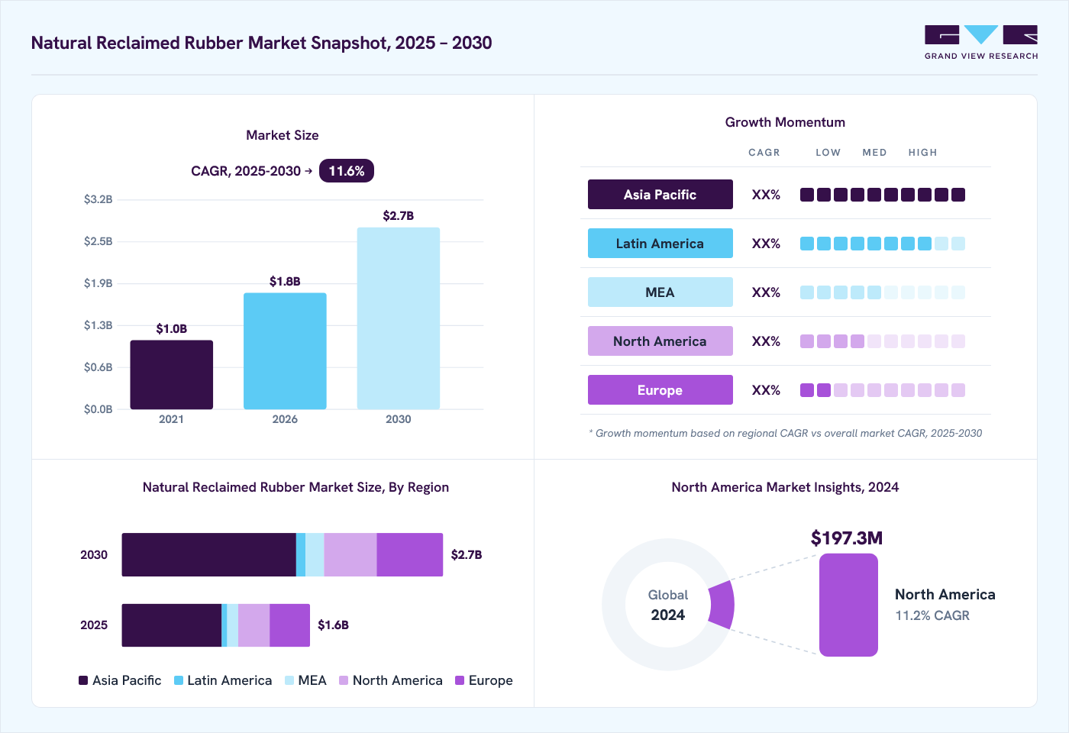Click Asia Pacific's XX% CAGR value

(x=766, y=195)
